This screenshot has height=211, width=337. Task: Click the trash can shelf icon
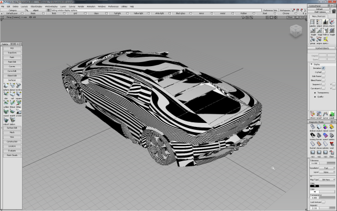[334, 11]
